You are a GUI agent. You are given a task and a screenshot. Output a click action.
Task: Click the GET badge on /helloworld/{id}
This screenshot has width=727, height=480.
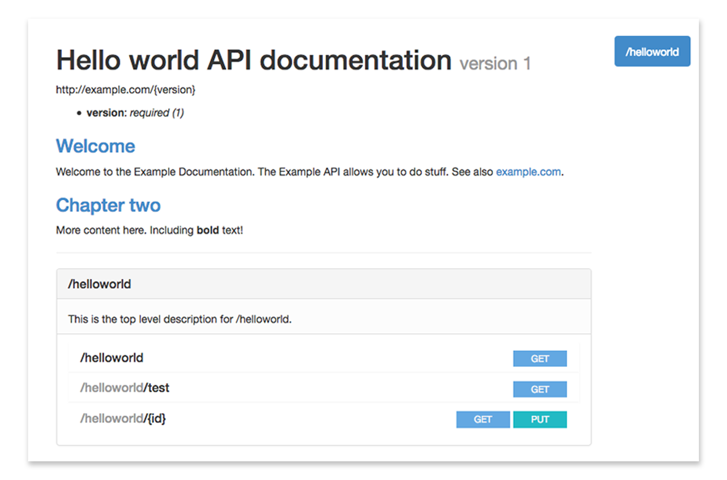[483, 419]
